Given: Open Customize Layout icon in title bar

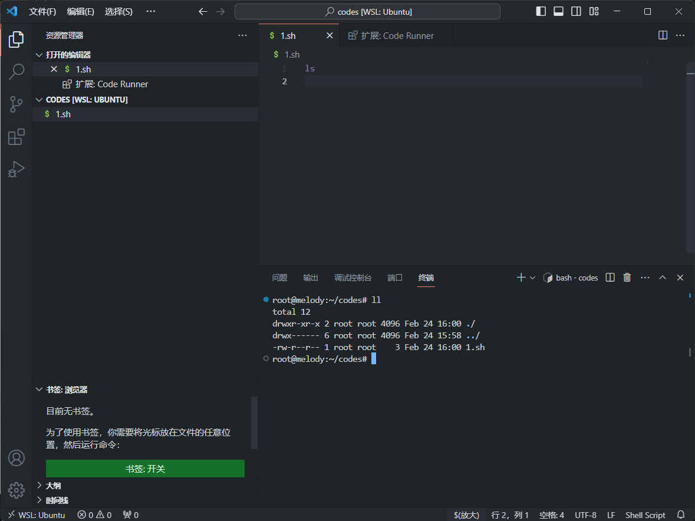Looking at the screenshot, I should click(594, 12).
